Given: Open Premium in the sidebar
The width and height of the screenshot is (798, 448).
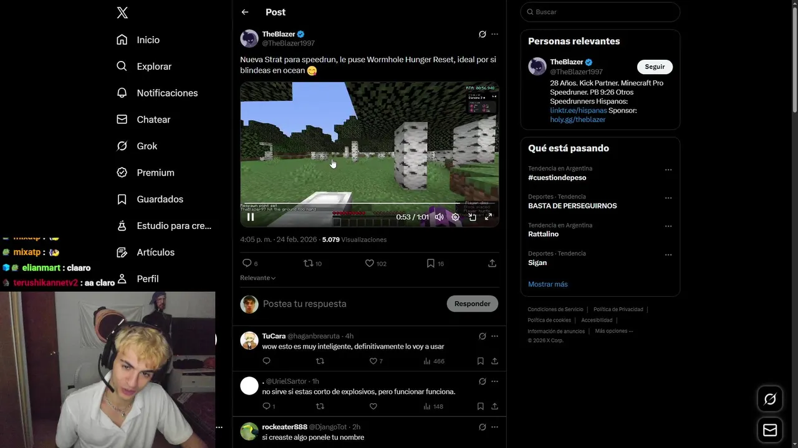Looking at the screenshot, I should click(145, 172).
